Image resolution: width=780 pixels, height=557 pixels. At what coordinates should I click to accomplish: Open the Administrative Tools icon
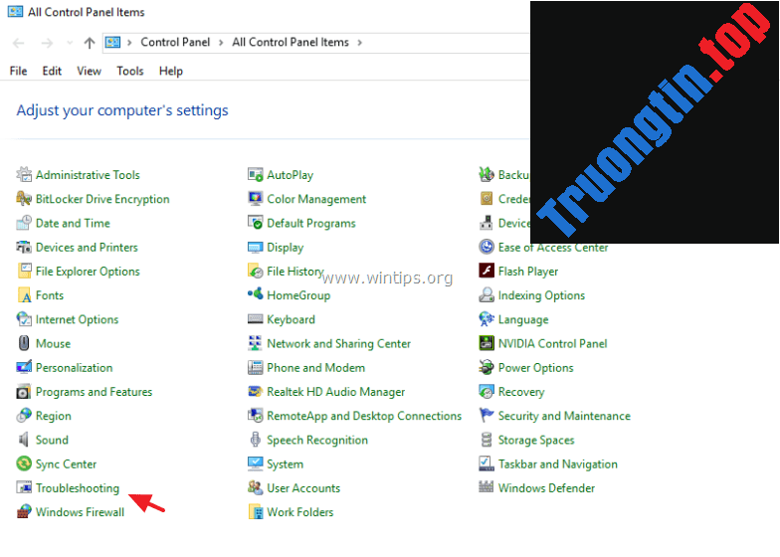(24, 175)
